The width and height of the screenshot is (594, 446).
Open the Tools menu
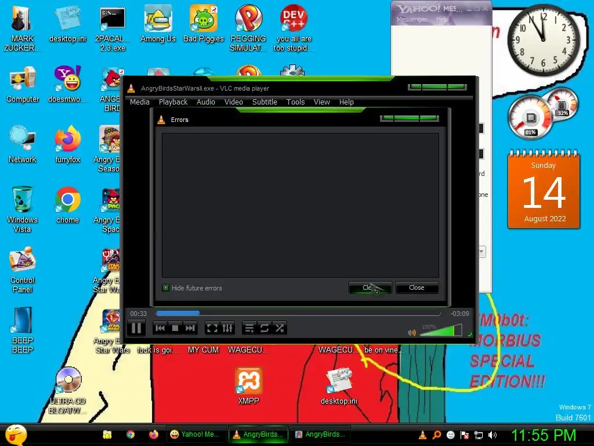(x=295, y=102)
